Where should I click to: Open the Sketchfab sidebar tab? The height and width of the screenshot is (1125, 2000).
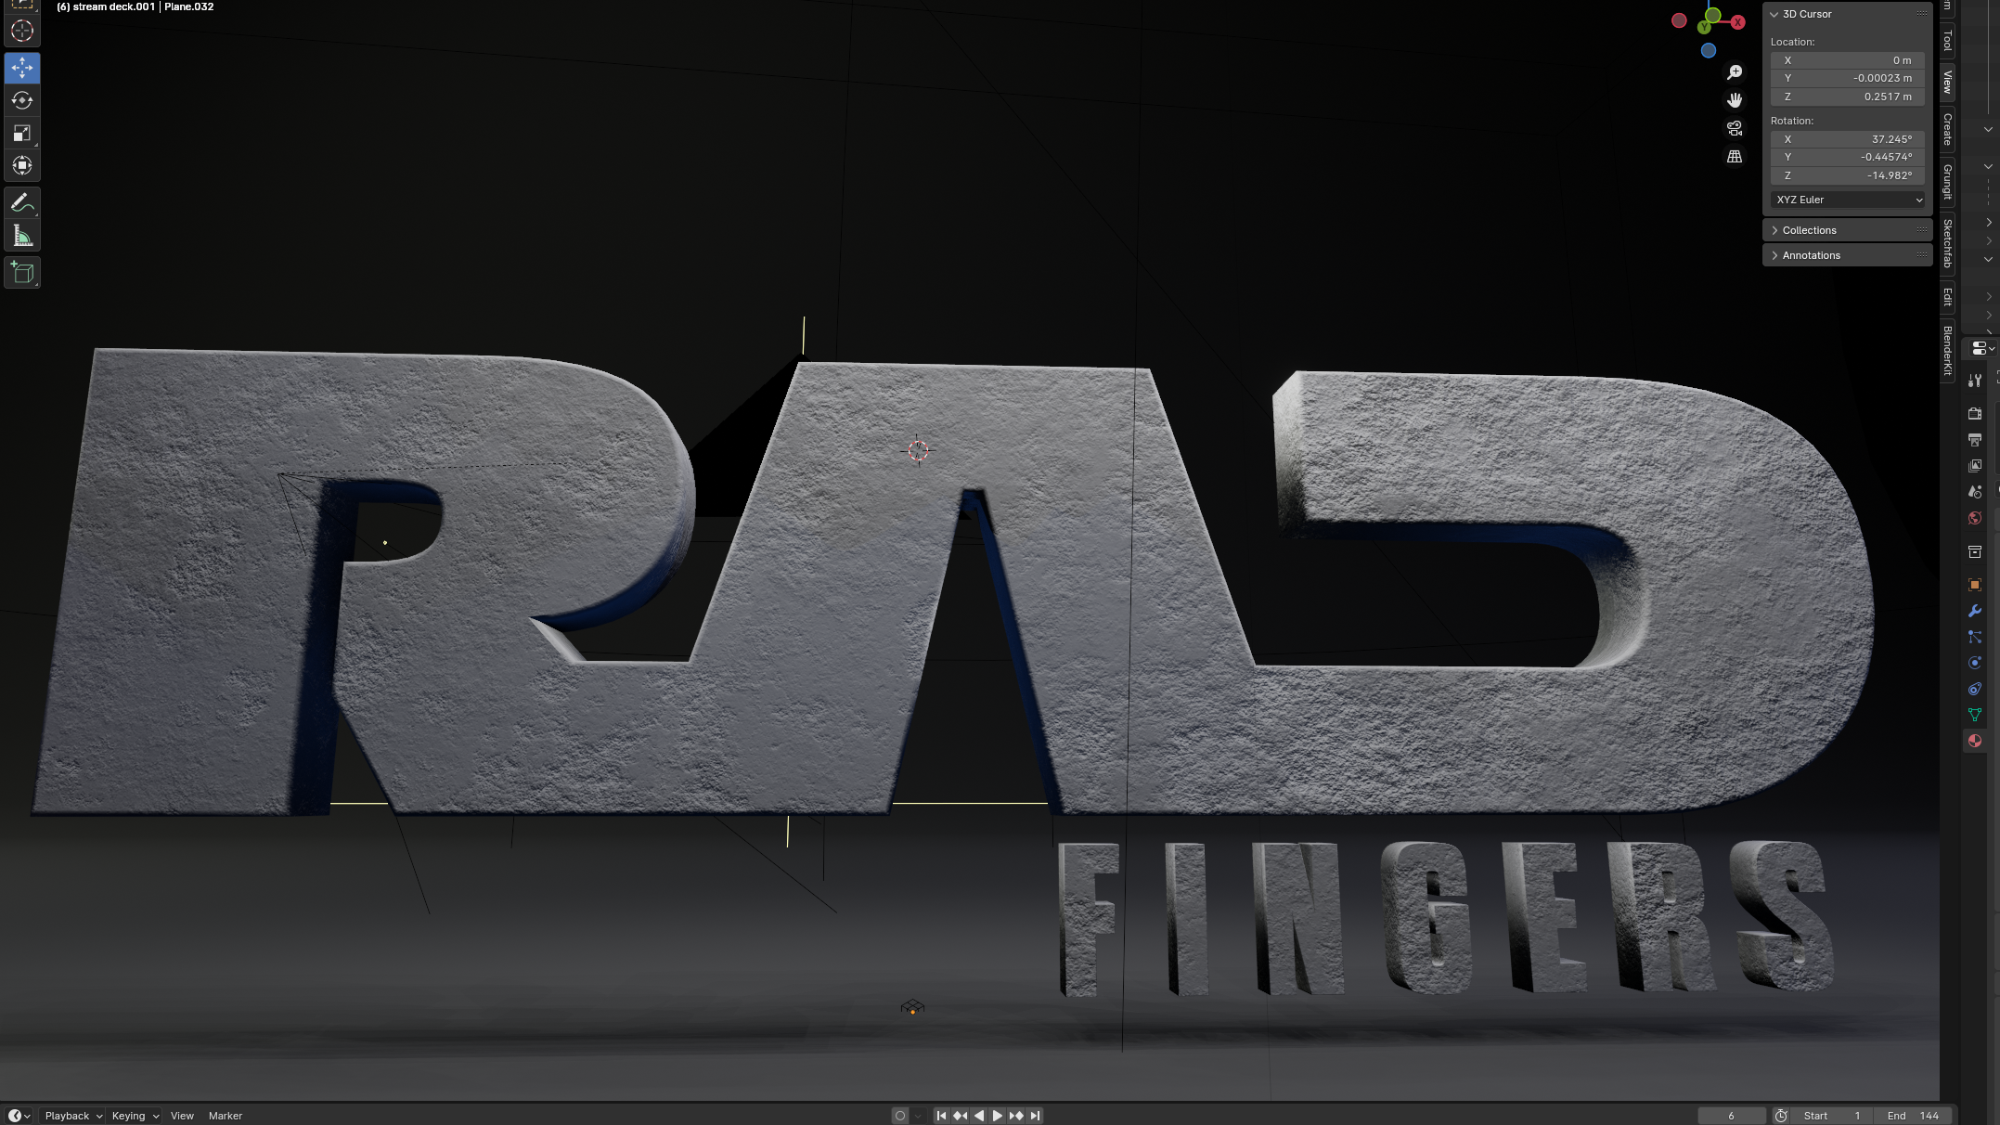pyautogui.click(x=1947, y=243)
